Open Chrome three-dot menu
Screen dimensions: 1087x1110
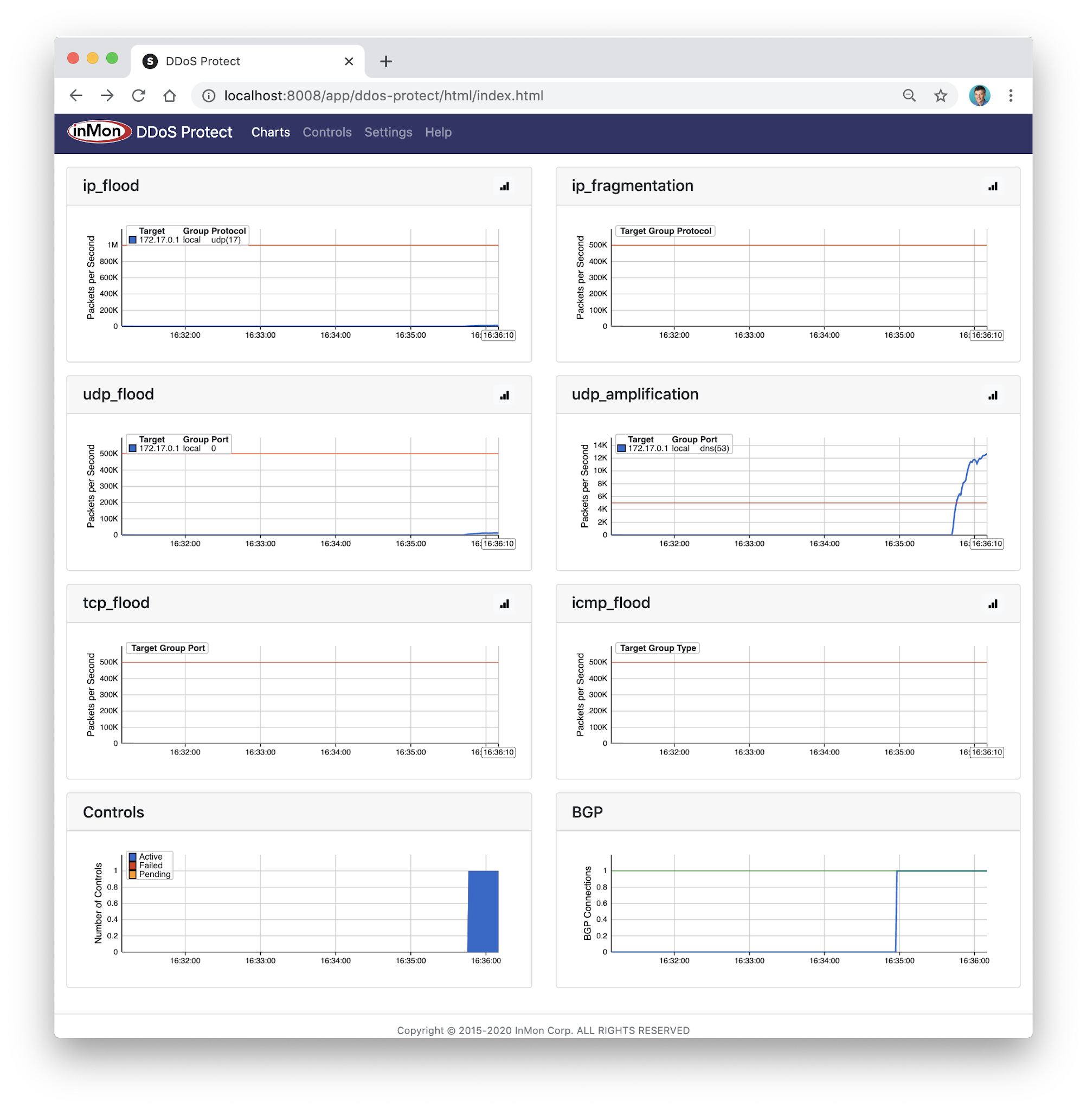coord(1011,96)
